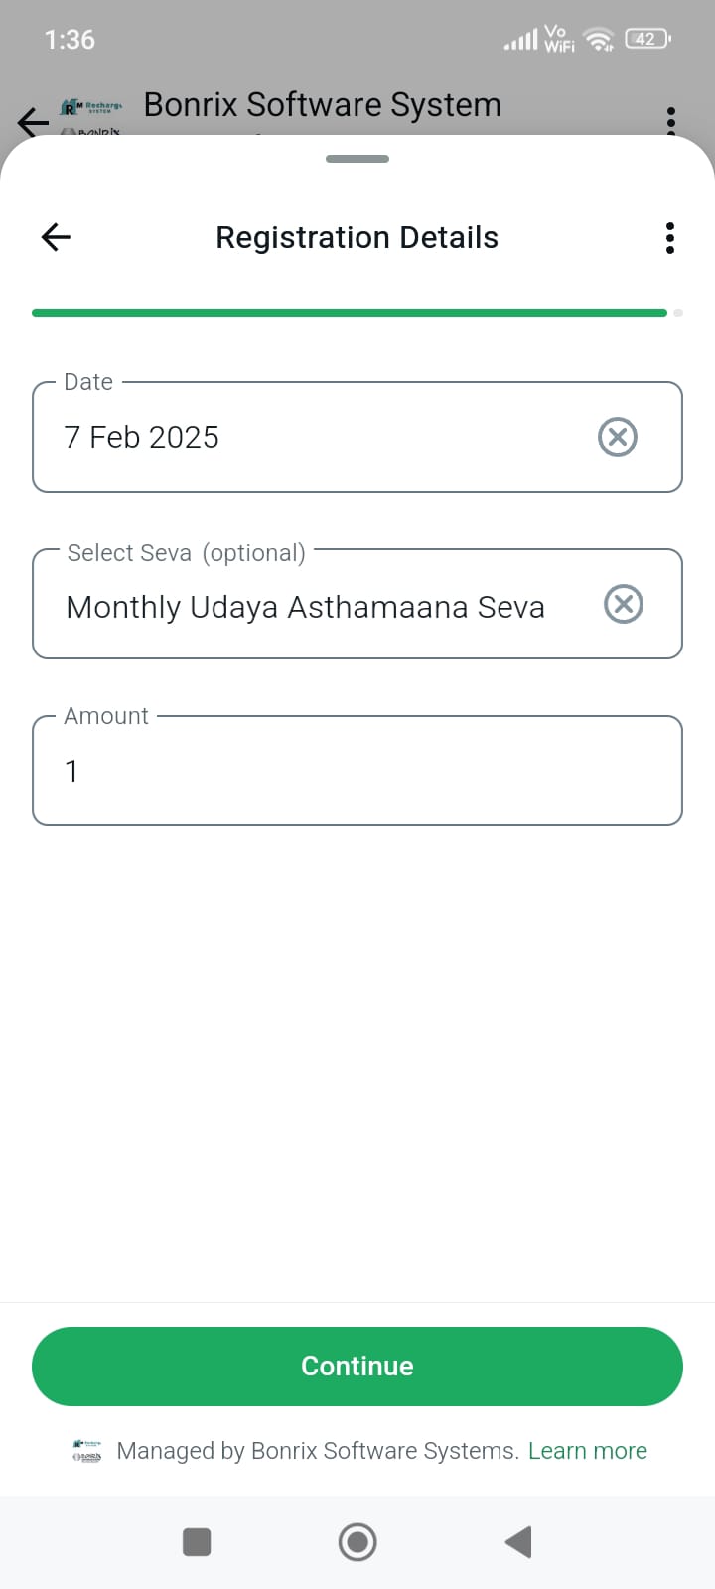Tap the Amount input field
Screen dimensions: 715x1589
click(x=357, y=771)
